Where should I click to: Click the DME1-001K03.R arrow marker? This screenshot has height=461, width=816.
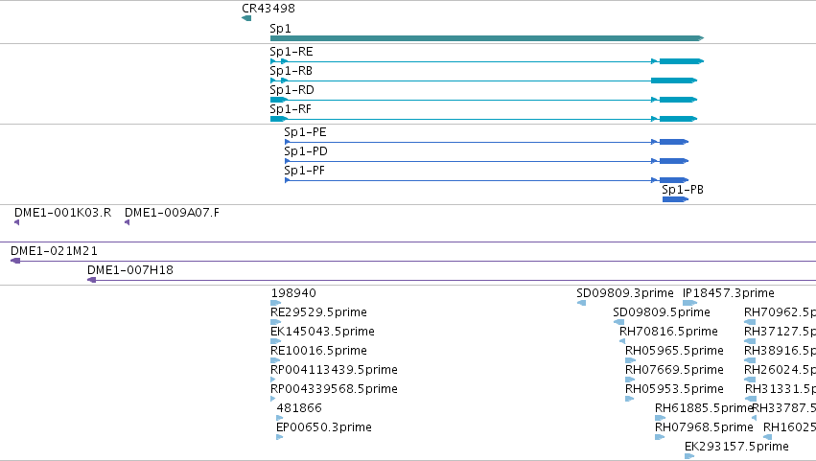[x=16, y=222]
